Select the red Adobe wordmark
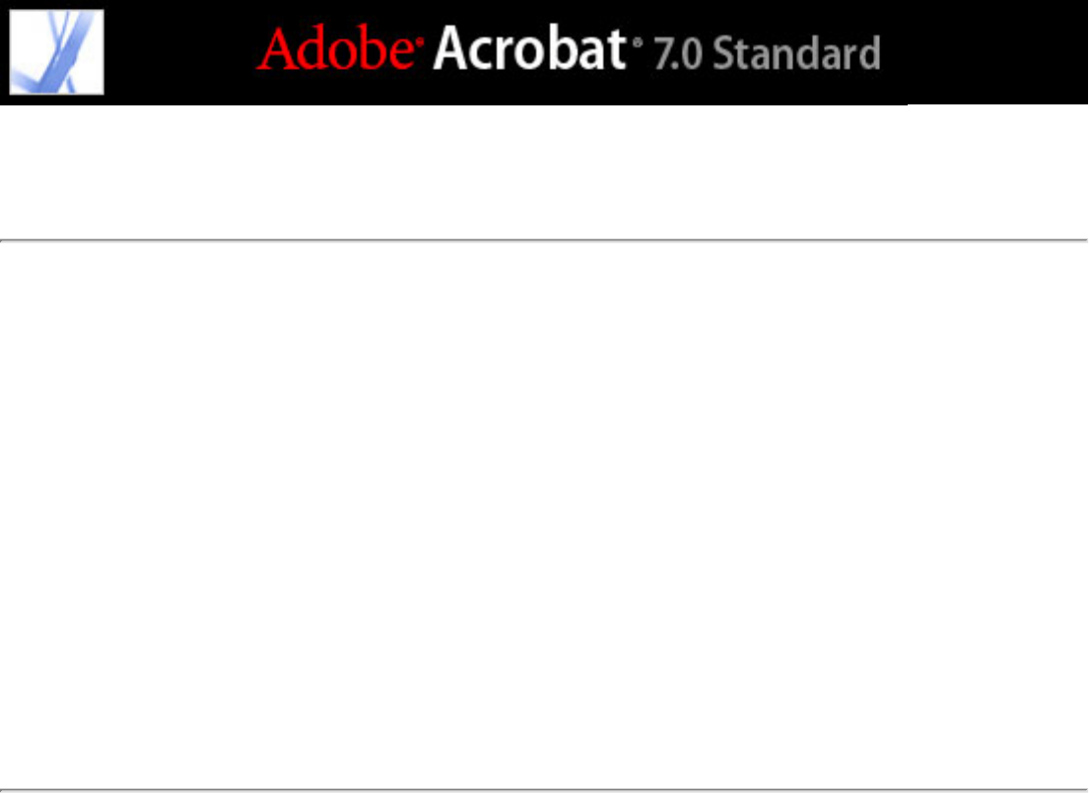Screen dimensions: 1089x793 335,48
